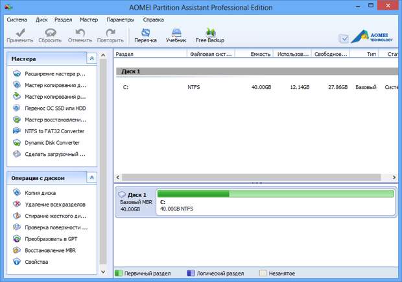The height and width of the screenshot is (282, 402).
Task: Sort by the Емкость column header
Action: [254, 54]
